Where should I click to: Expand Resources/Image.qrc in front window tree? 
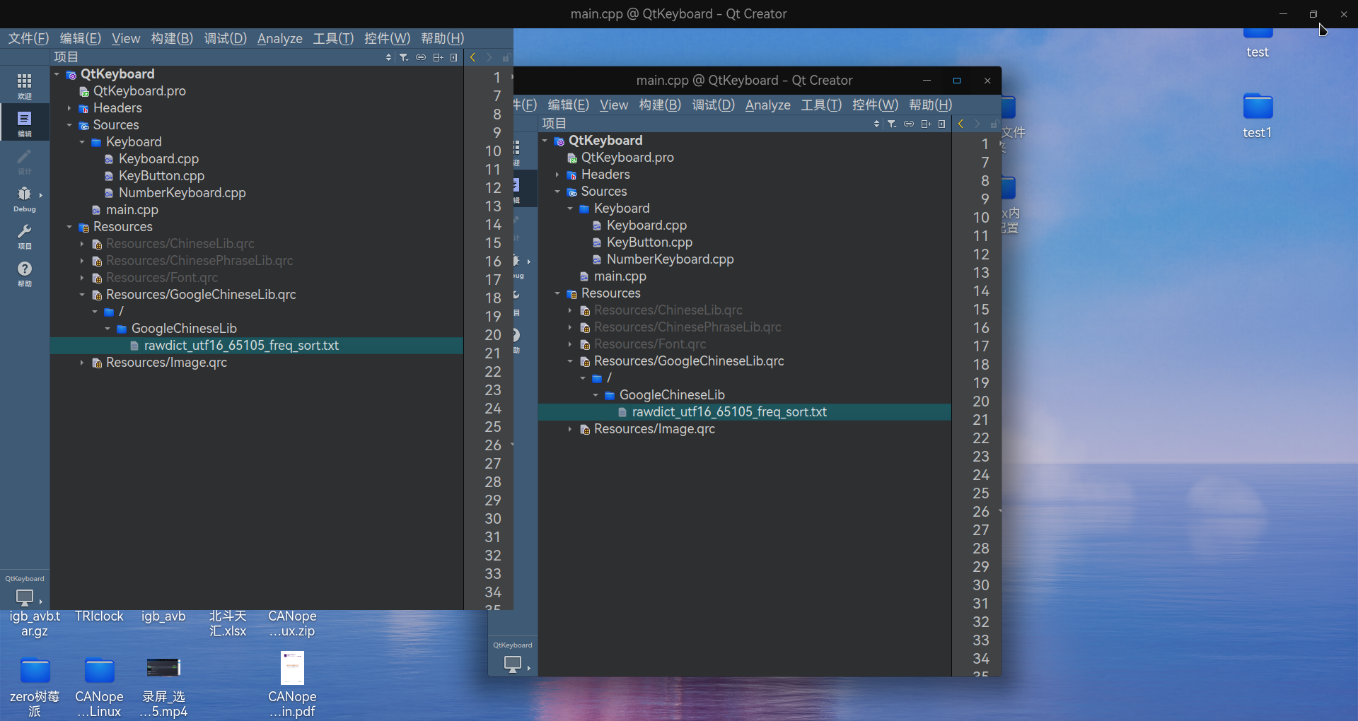click(570, 429)
